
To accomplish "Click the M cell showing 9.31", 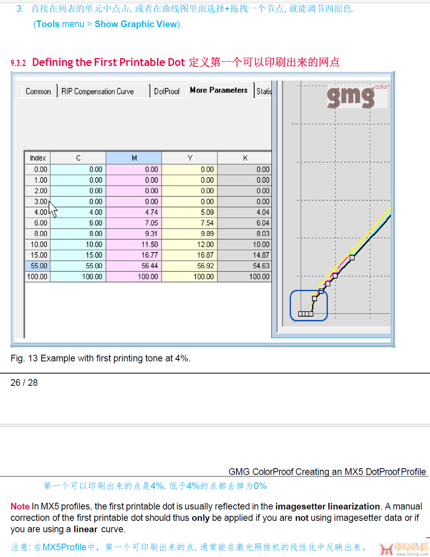I will coord(134,233).
